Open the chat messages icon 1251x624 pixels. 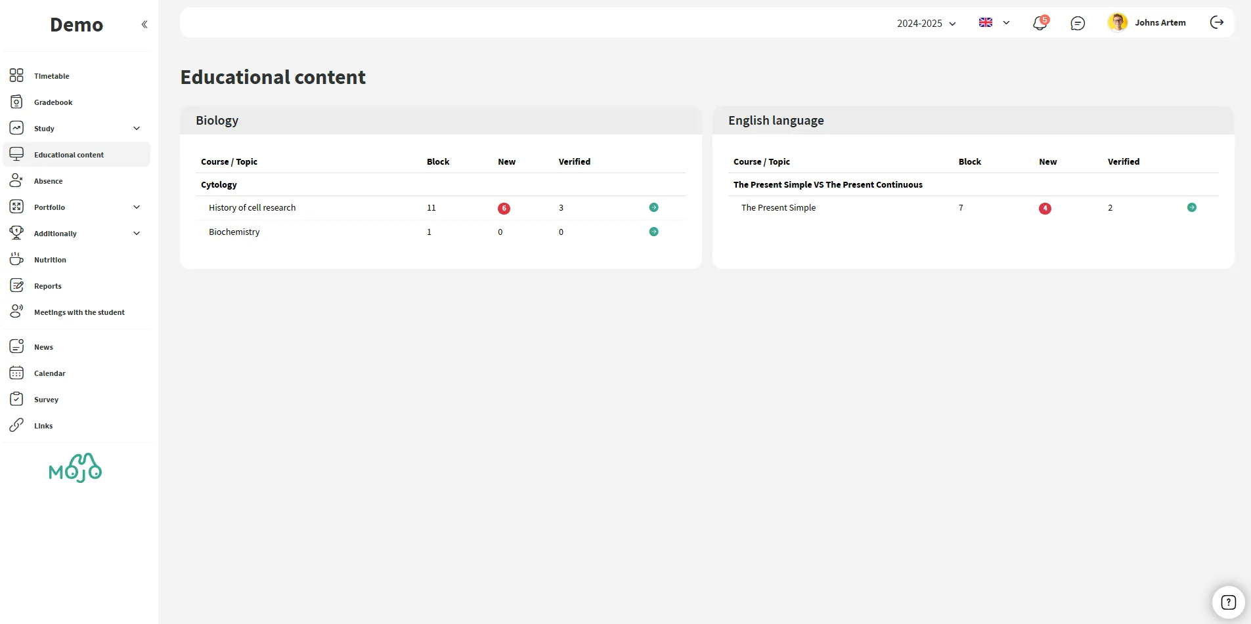click(1078, 24)
